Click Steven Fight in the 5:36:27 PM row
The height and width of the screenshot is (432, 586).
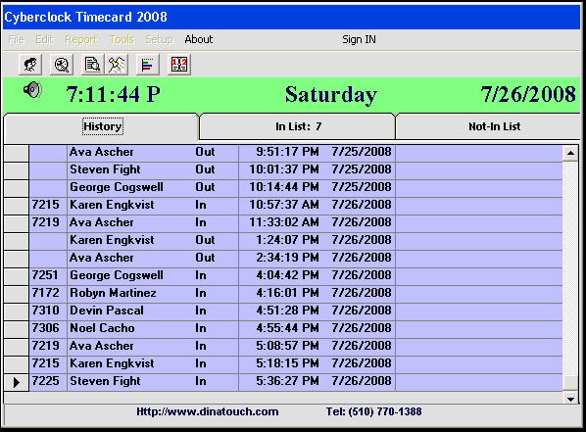click(105, 381)
